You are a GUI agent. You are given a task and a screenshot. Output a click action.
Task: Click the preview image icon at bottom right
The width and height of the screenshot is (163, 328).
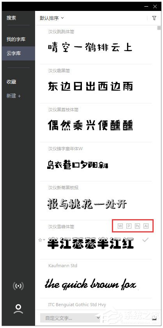tap(154, 318)
